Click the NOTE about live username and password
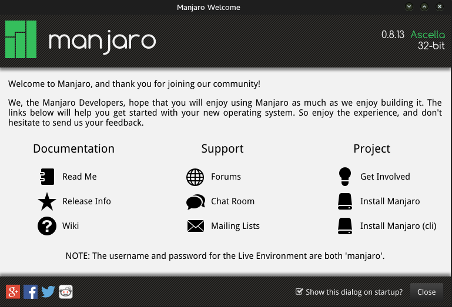This screenshot has width=452, height=307. [225, 256]
